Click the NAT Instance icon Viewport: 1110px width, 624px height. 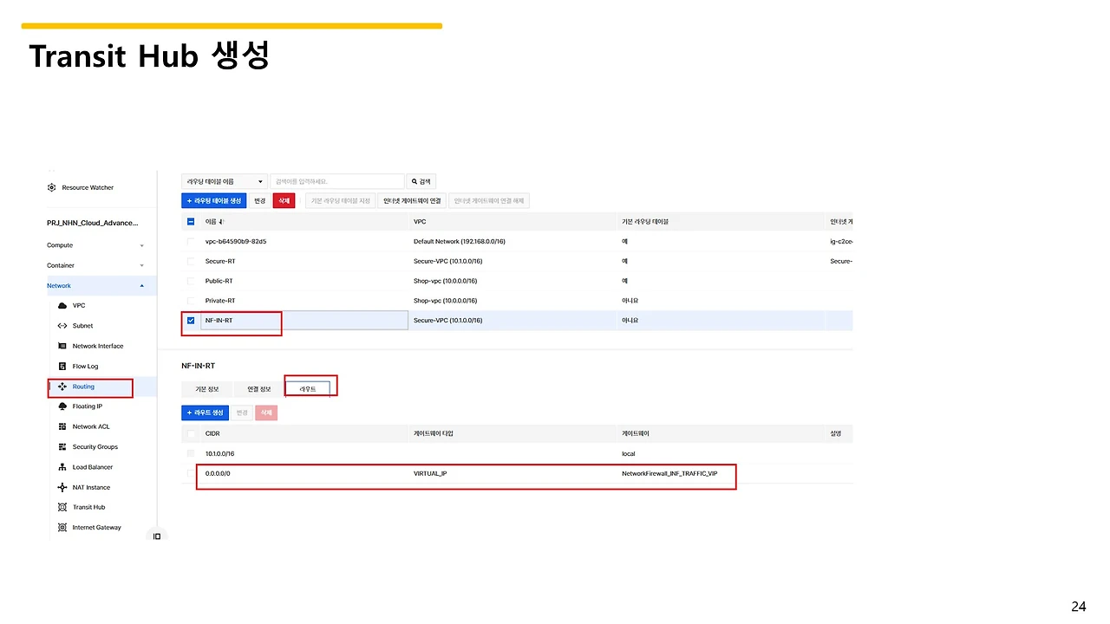click(62, 487)
